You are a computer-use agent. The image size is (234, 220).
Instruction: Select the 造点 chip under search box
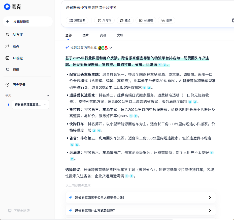click(125, 20)
